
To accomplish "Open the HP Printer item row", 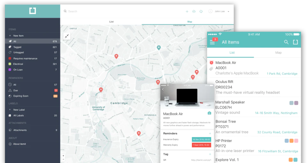I will tap(254, 146).
